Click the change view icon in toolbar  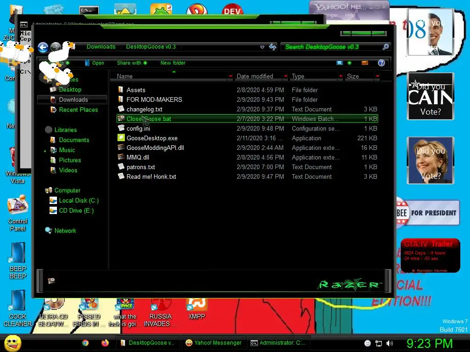coord(340,63)
